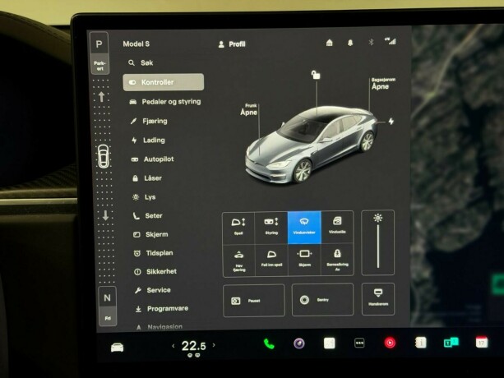Tap the Skjerm screen tilt tile
This screenshot has height=378, width=504.
(x=304, y=259)
